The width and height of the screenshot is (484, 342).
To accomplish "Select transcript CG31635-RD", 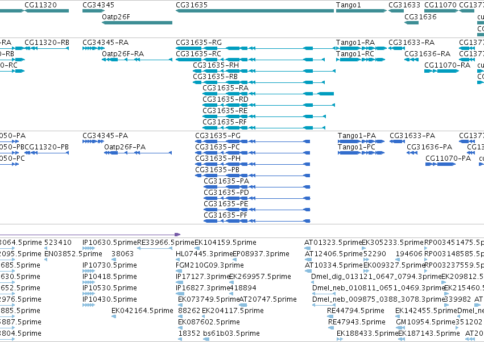I will click(x=269, y=105).
